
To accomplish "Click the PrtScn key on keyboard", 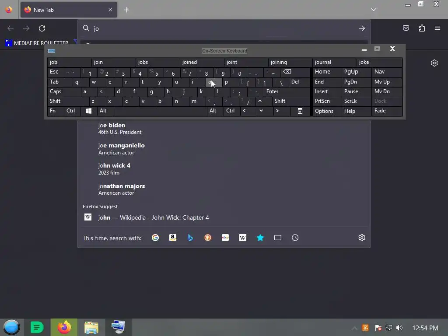I will tap(327, 101).
